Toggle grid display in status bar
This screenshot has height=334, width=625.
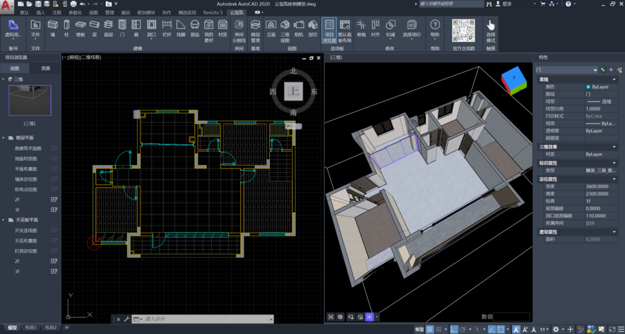point(430,330)
